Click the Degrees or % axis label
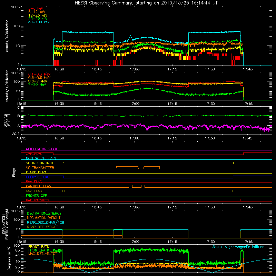 (x=9, y=258)
